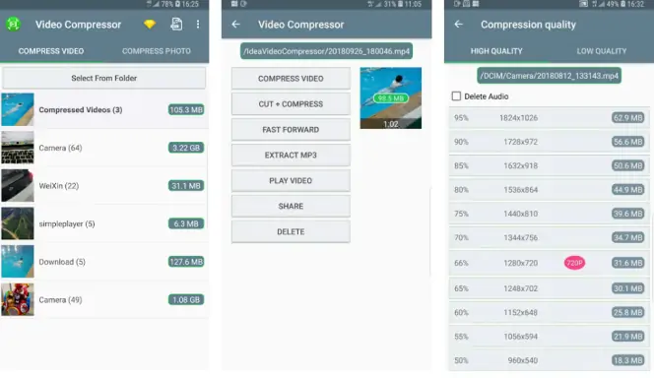Go back from Video Compressor options screen
Screen dimensions: 654x378
pyautogui.click(x=236, y=25)
